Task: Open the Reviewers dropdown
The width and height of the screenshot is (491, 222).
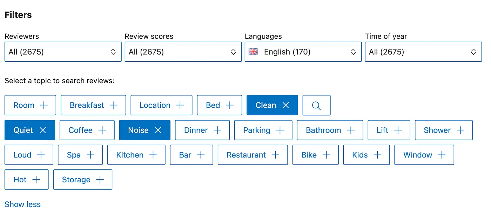Action: point(63,52)
